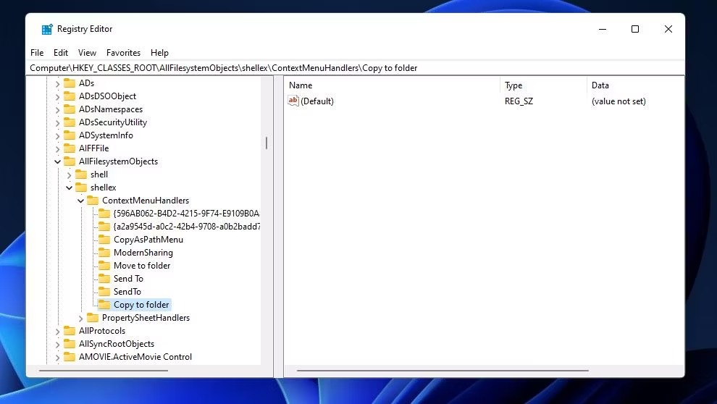The width and height of the screenshot is (717, 404).
Task: Minimize the Registry Editor window
Action: coord(603,29)
